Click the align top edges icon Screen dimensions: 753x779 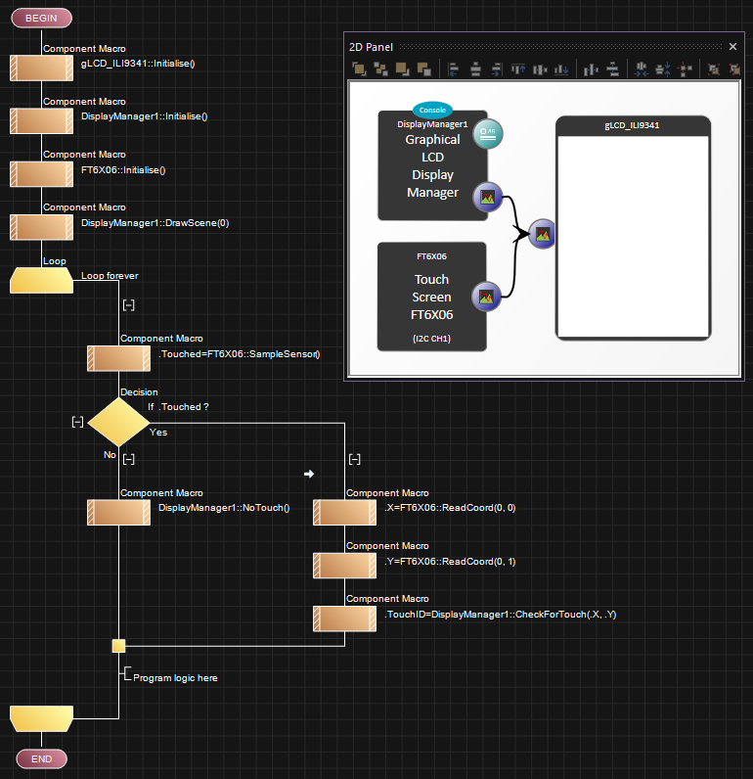point(518,69)
